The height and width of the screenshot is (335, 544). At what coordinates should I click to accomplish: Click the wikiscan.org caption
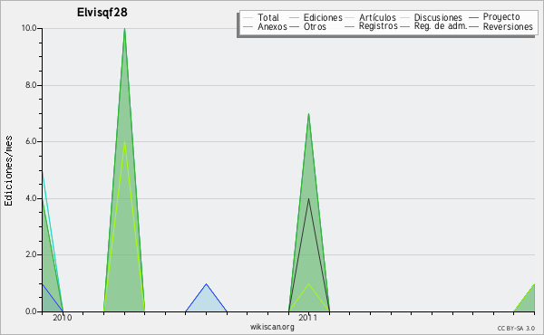pos(272,327)
